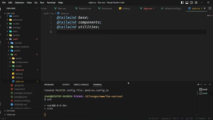
Task: Click the src breadcrumb segment
Action: (x=53, y=13)
